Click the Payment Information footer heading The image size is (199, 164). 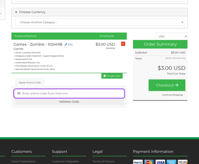coord(153,152)
